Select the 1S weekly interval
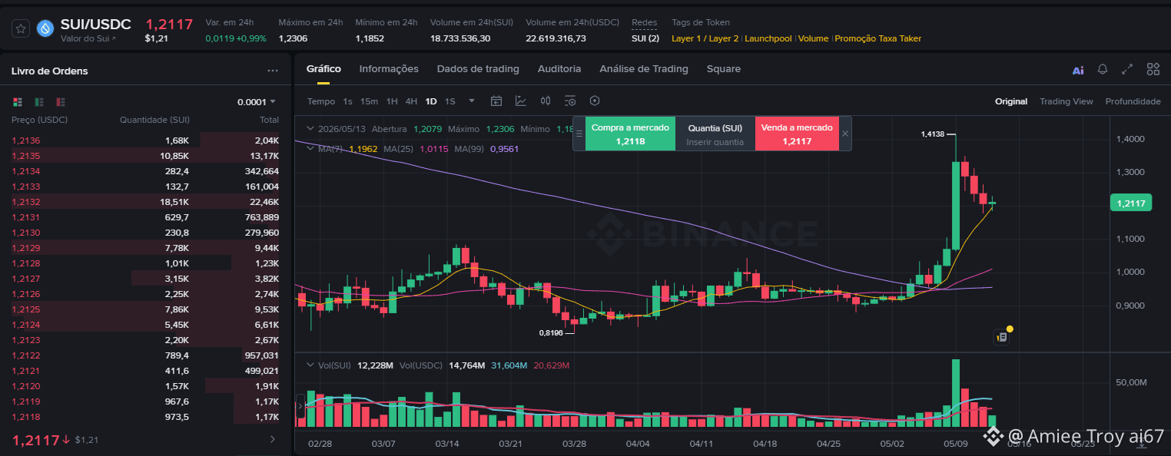This screenshot has width=1171, height=456. click(450, 101)
